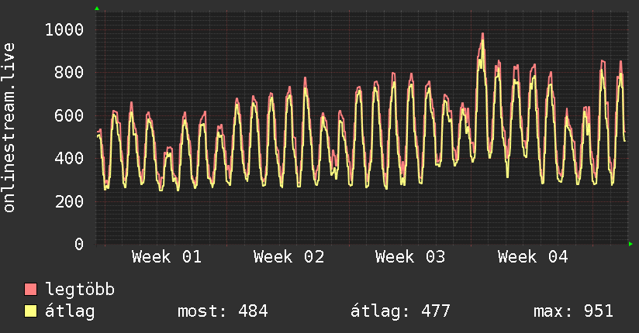Click the átlag: 477 statistic
Screen dimensions: 639x333
(400, 311)
